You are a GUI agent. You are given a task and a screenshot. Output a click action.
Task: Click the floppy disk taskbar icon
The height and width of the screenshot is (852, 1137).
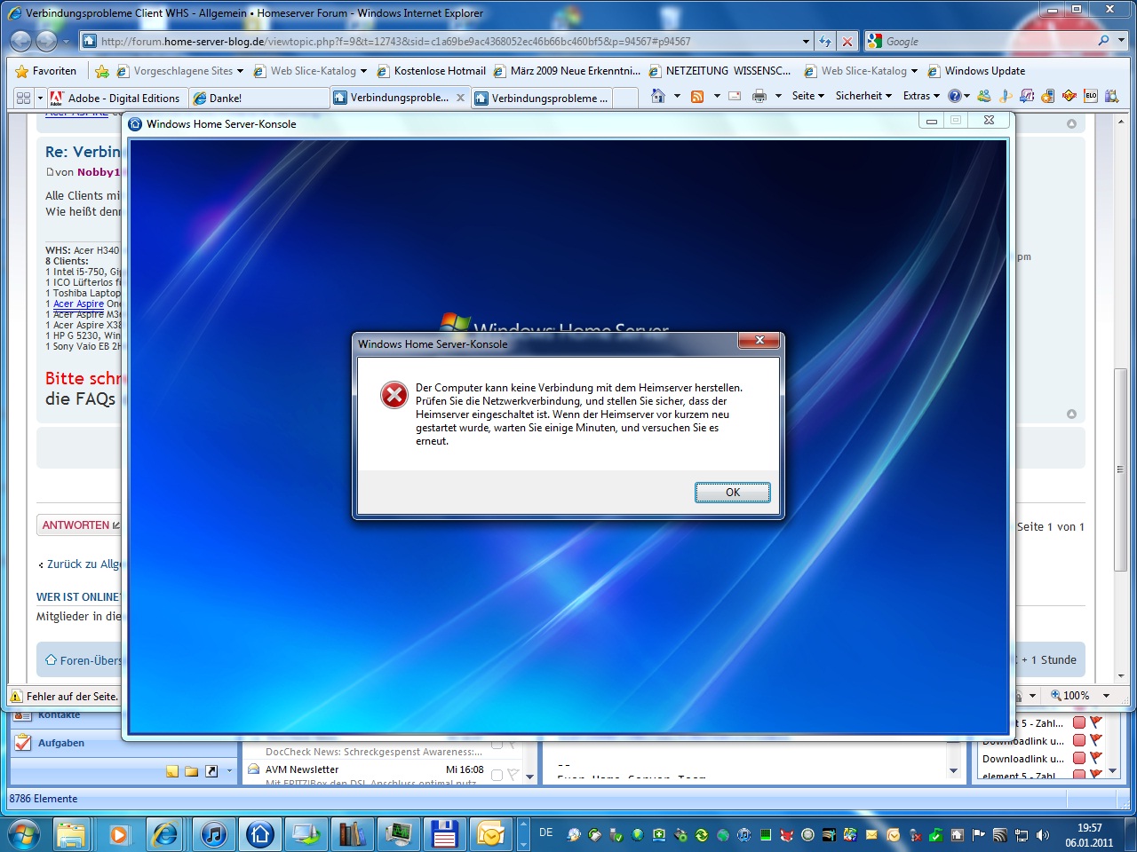coord(444,834)
